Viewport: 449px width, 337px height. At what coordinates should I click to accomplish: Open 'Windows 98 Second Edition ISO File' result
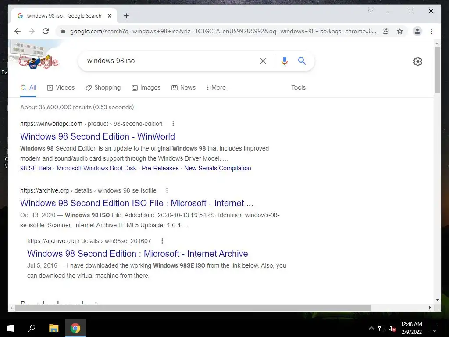pos(137,203)
